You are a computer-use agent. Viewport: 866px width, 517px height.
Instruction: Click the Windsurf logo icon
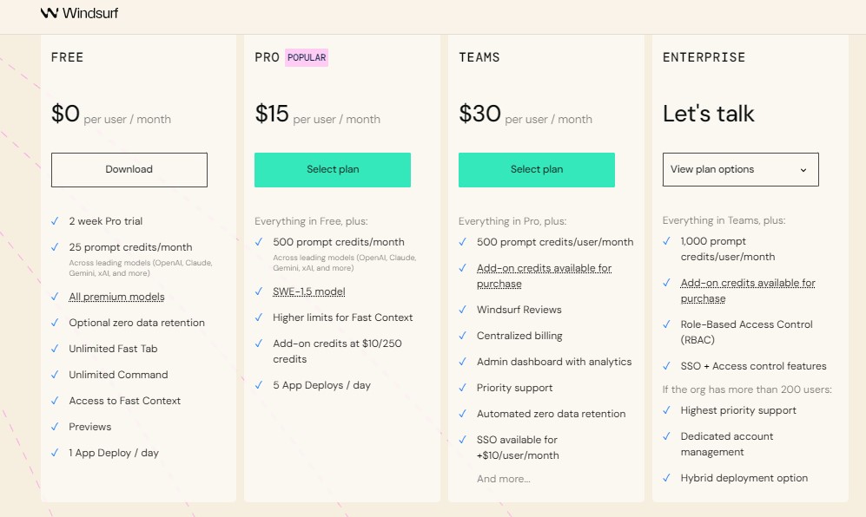(50, 13)
